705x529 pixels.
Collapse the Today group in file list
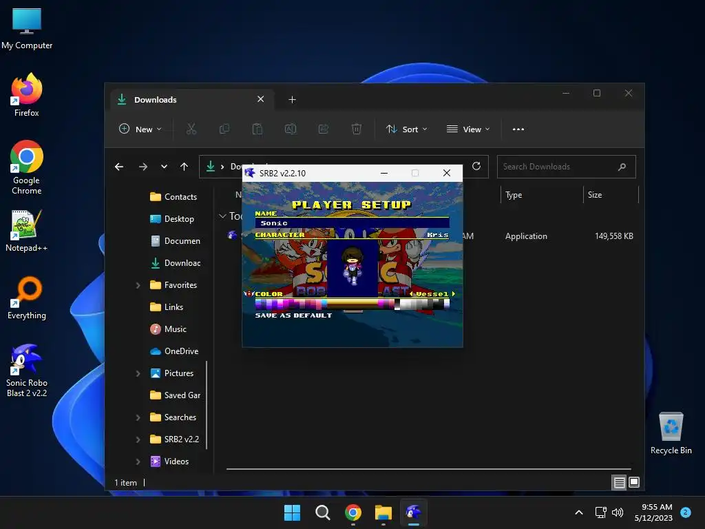click(222, 216)
